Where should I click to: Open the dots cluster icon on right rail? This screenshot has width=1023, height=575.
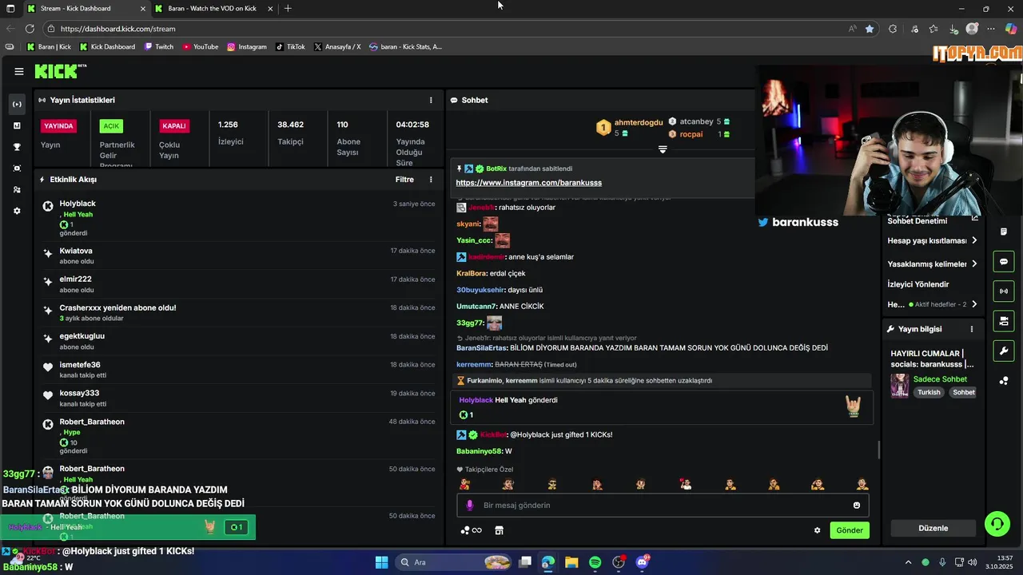pyautogui.click(x=1004, y=381)
